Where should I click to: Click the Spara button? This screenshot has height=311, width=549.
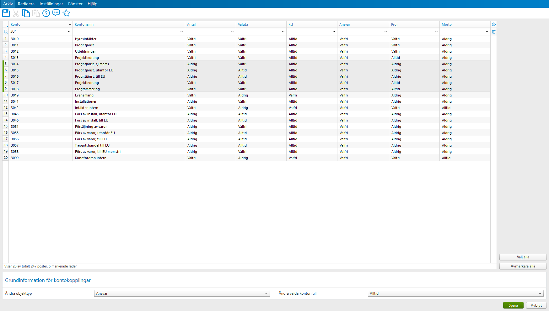513,305
